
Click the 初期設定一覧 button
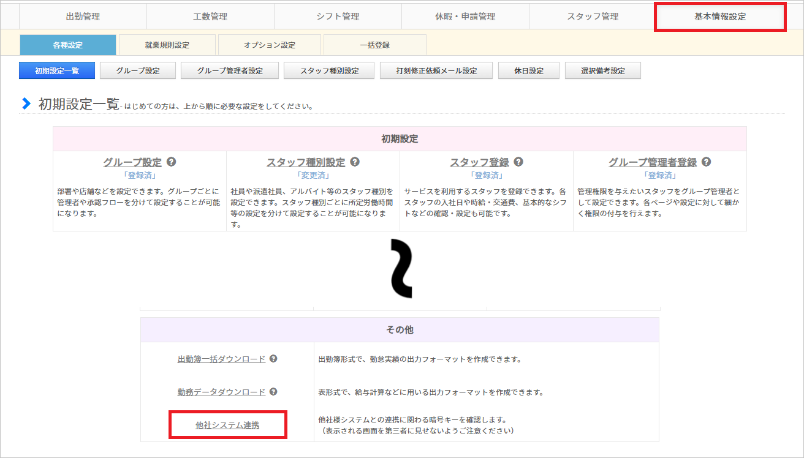point(57,70)
